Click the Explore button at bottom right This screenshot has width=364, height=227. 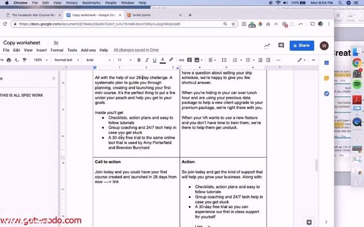[309, 222]
